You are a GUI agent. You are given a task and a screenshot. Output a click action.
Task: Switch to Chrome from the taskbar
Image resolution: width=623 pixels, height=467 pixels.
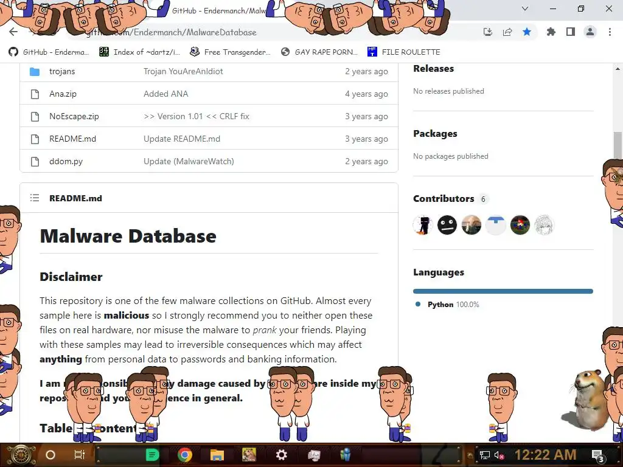pyautogui.click(x=185, y=455)
